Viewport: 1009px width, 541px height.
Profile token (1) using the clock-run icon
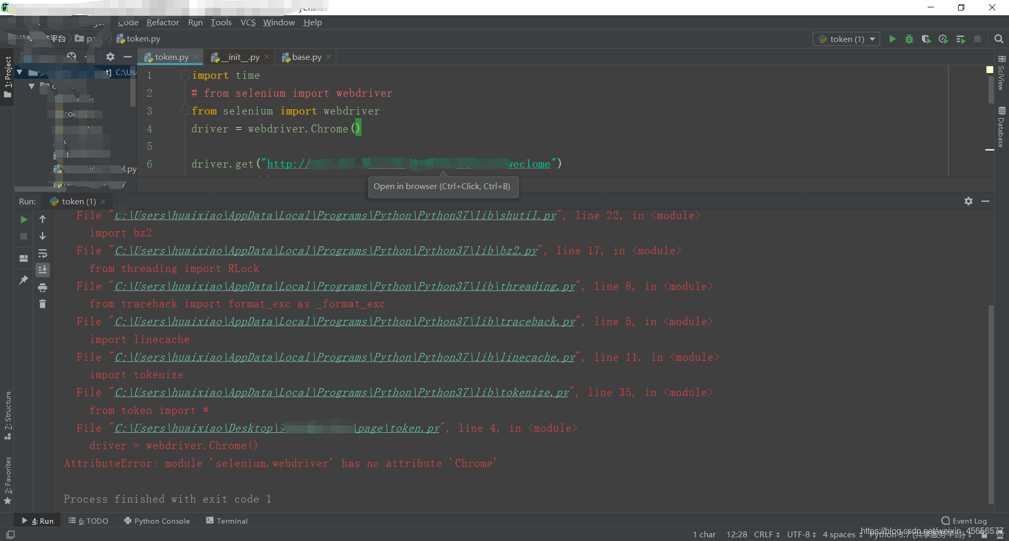(943, 39)
